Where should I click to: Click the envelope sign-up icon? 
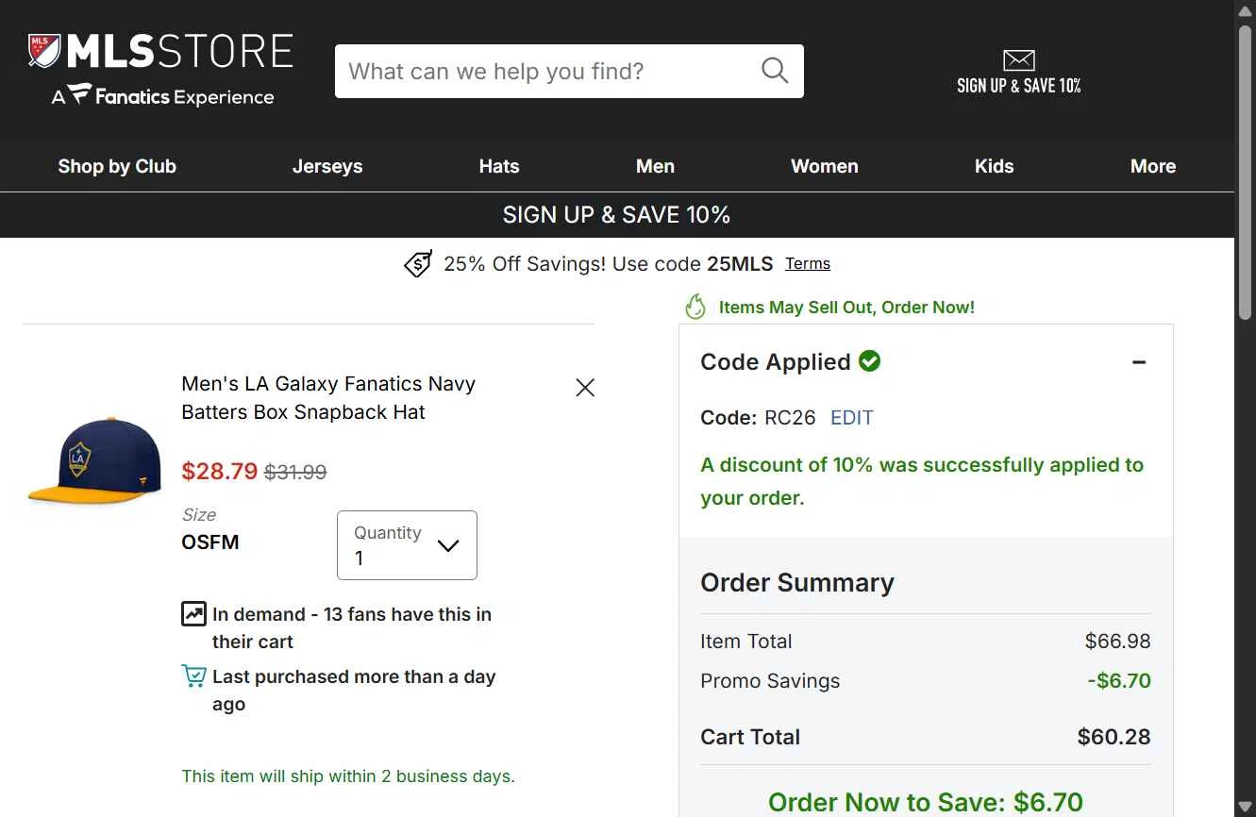[x=1019, y=60]
